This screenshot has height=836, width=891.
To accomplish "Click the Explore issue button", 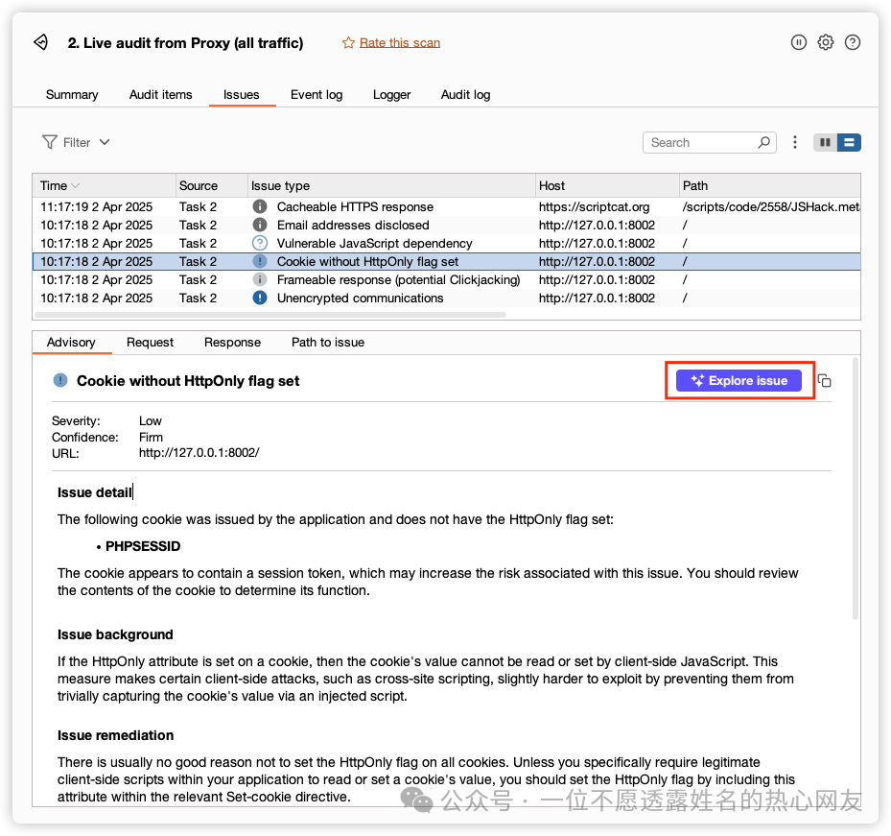I will pos(739,381).
